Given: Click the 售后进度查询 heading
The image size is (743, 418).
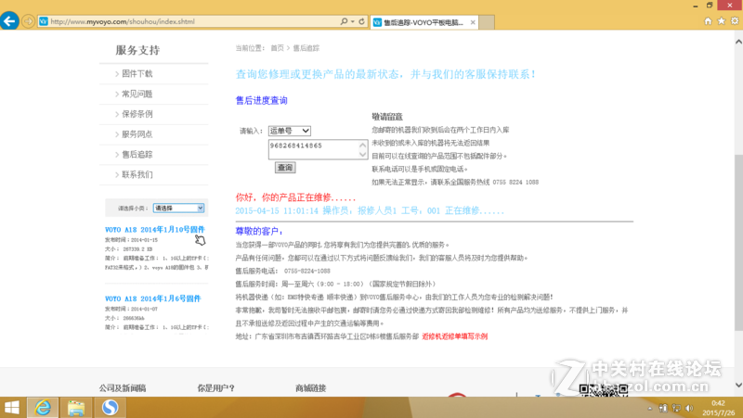Looking at the screenshot, I should 262,100.
